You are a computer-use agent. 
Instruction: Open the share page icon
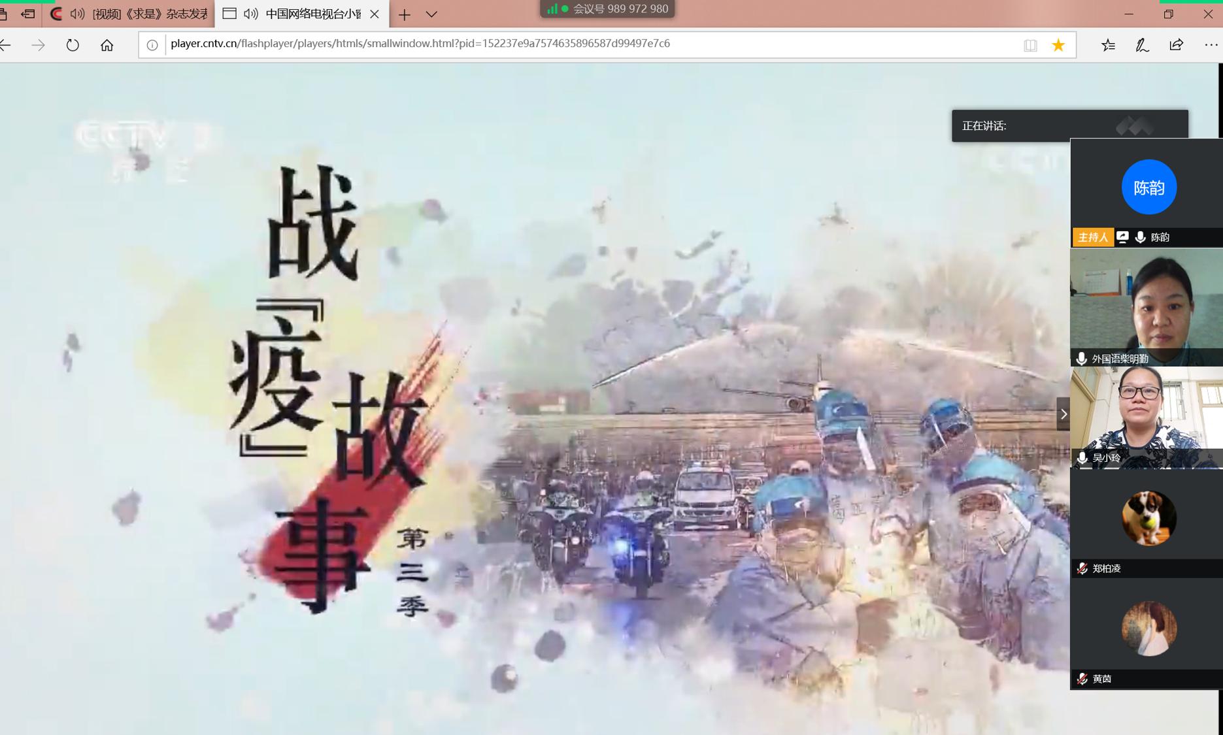tap(1176, 44)
